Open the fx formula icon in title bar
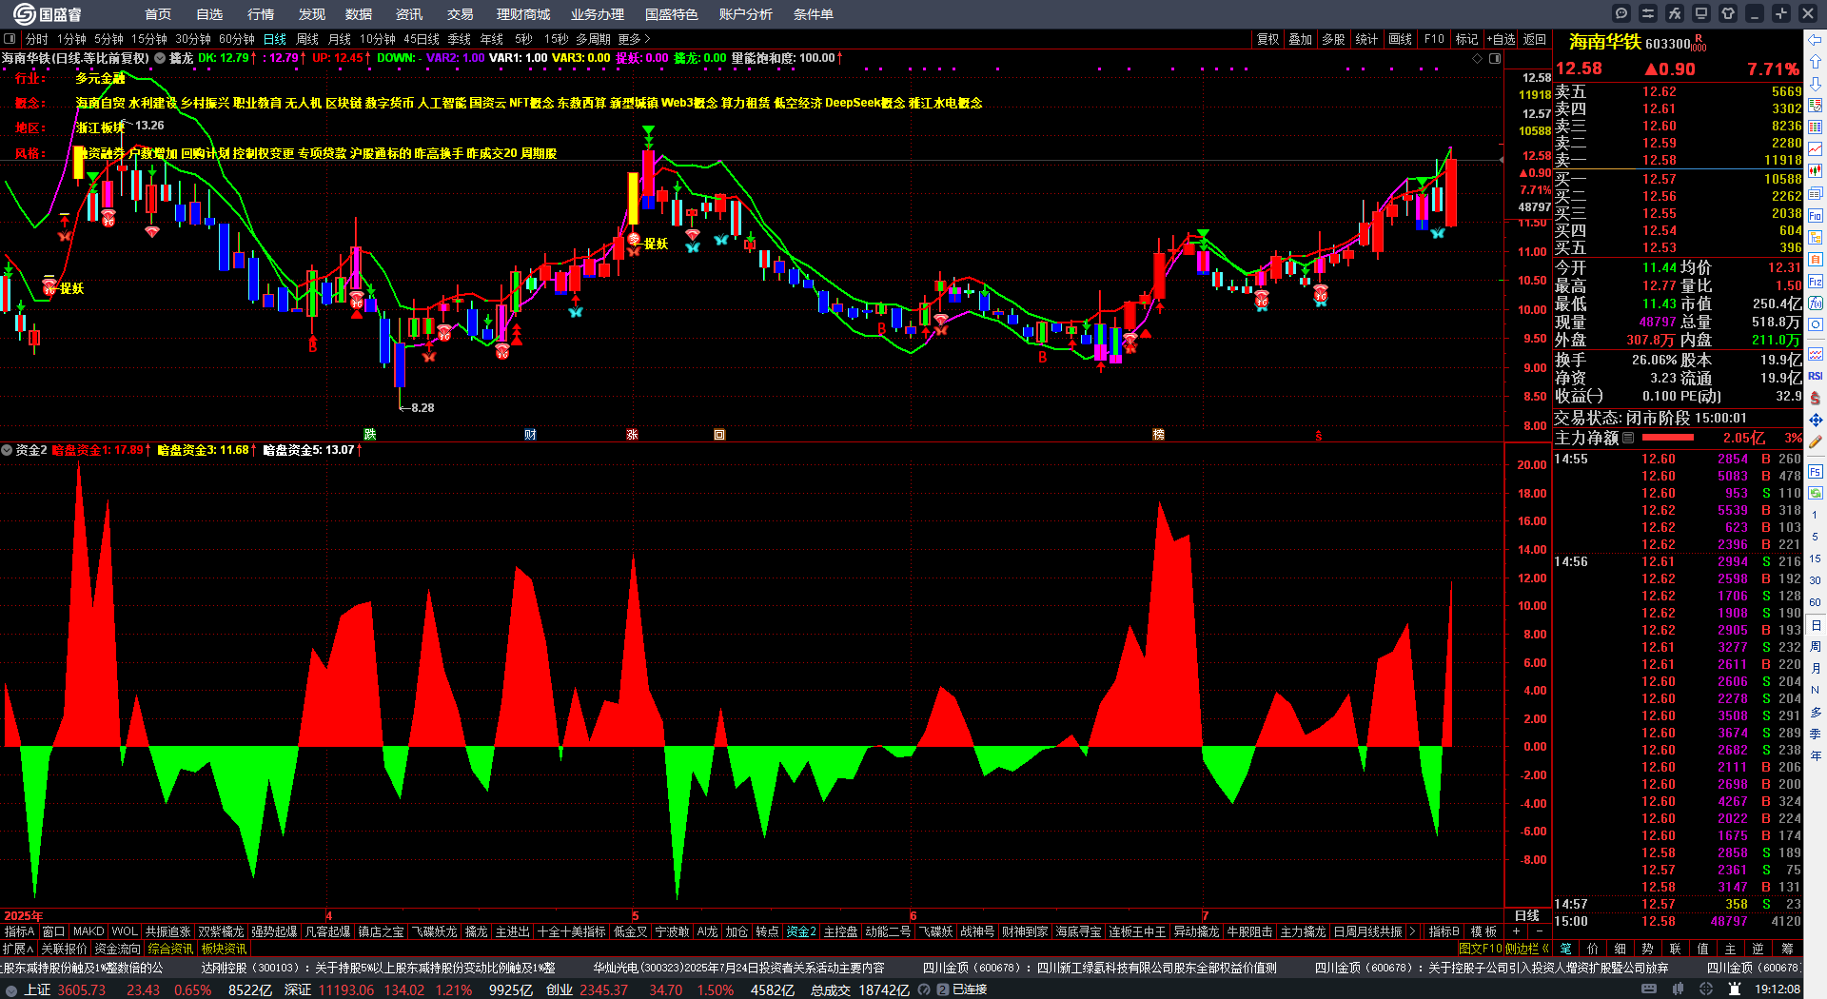 pyautogui.click(x=1675, y=13)
